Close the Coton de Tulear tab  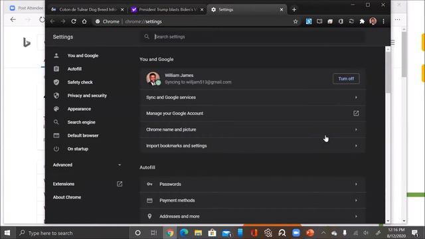[x=122, y=9]
